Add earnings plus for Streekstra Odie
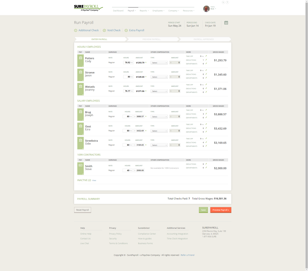308x271 pixels. point(146,145)
